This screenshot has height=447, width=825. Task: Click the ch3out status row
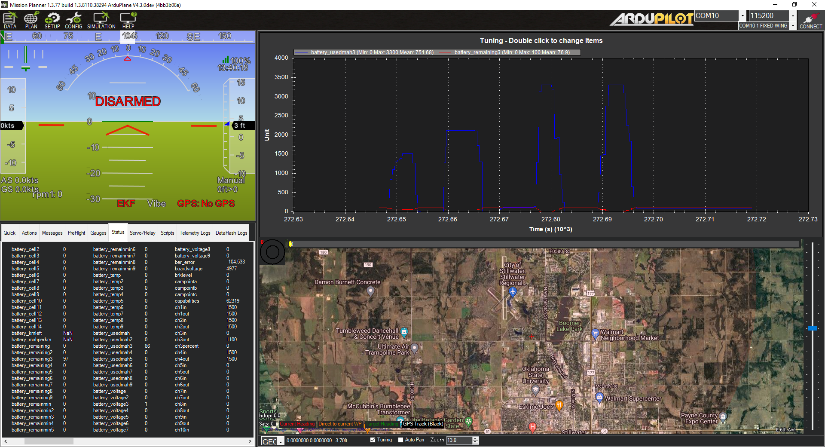[206, 340]
